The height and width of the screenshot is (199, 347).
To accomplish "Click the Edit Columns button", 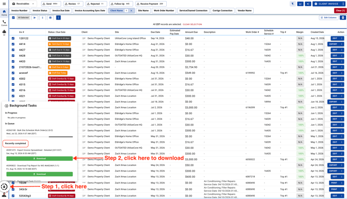I will click(329, 18).
